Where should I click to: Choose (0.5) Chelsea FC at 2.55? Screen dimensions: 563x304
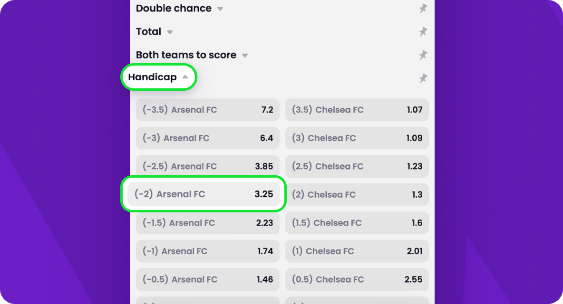click(357, 279)
